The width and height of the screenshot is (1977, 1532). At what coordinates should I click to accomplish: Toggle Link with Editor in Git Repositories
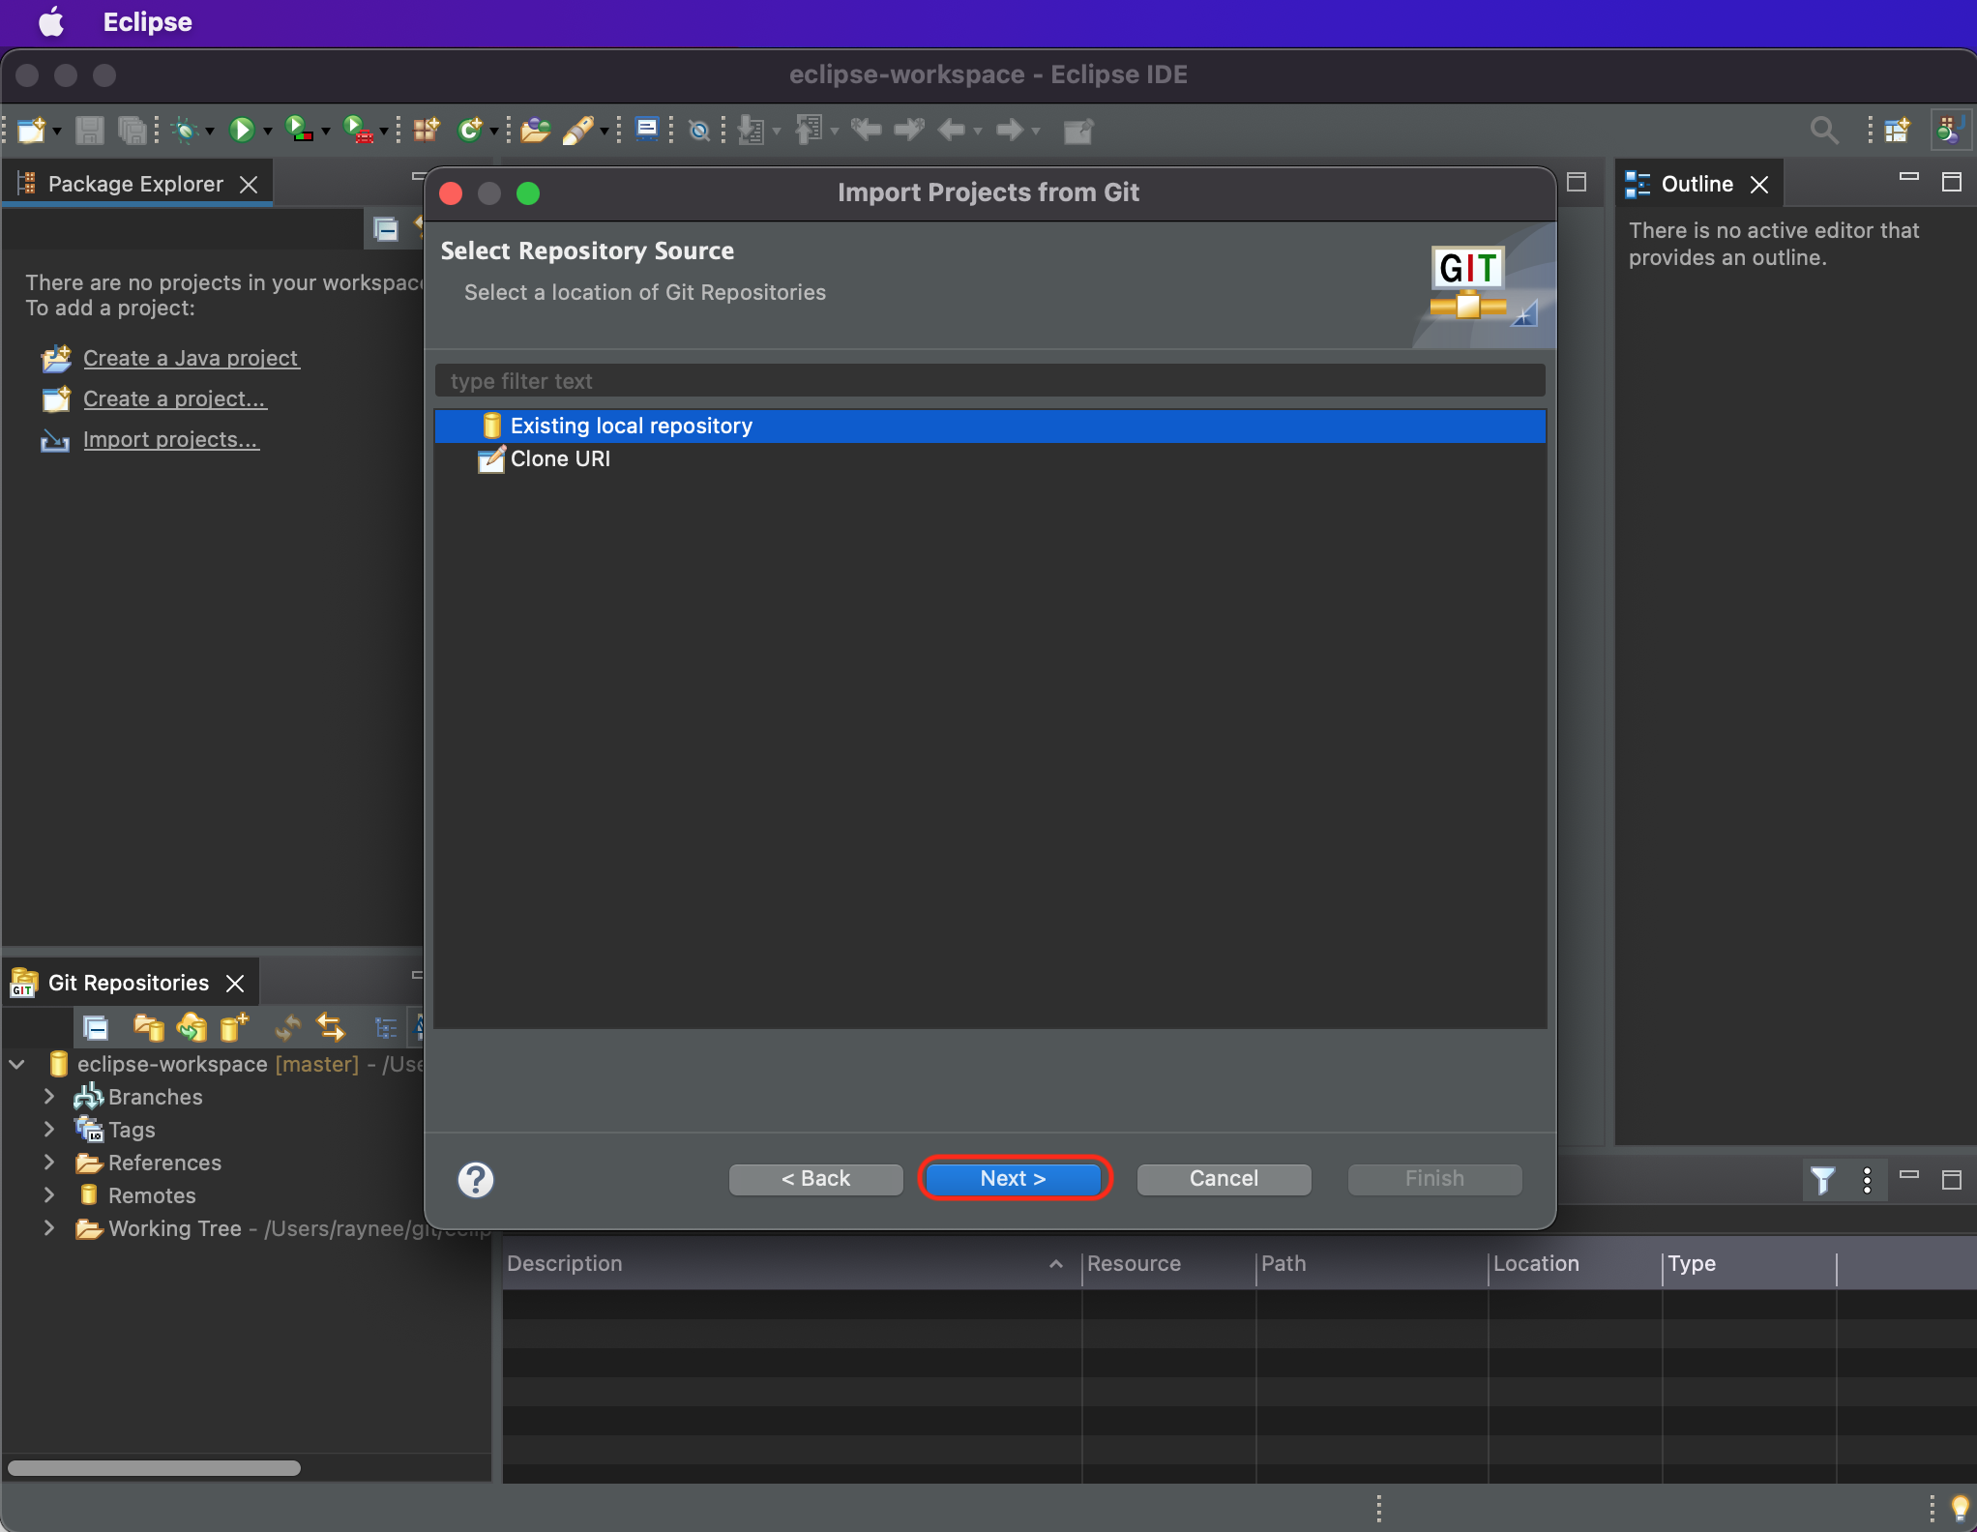coord(330,1027)
